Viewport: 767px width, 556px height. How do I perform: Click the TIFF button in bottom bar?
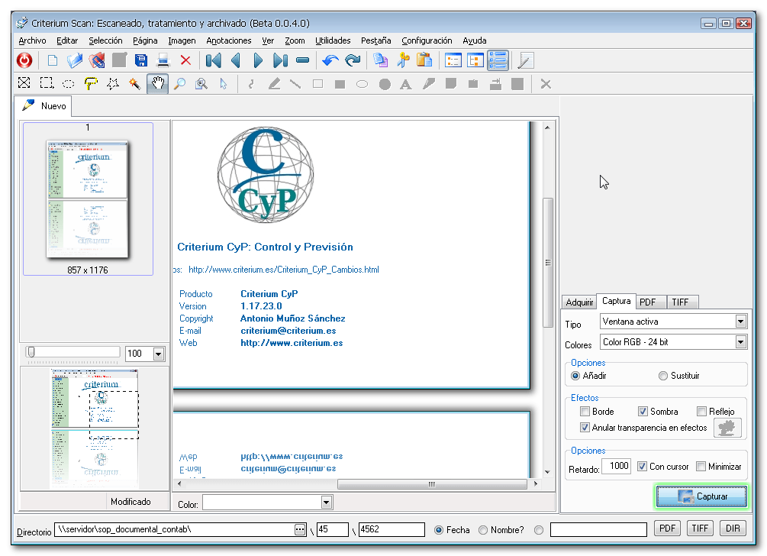700,529
